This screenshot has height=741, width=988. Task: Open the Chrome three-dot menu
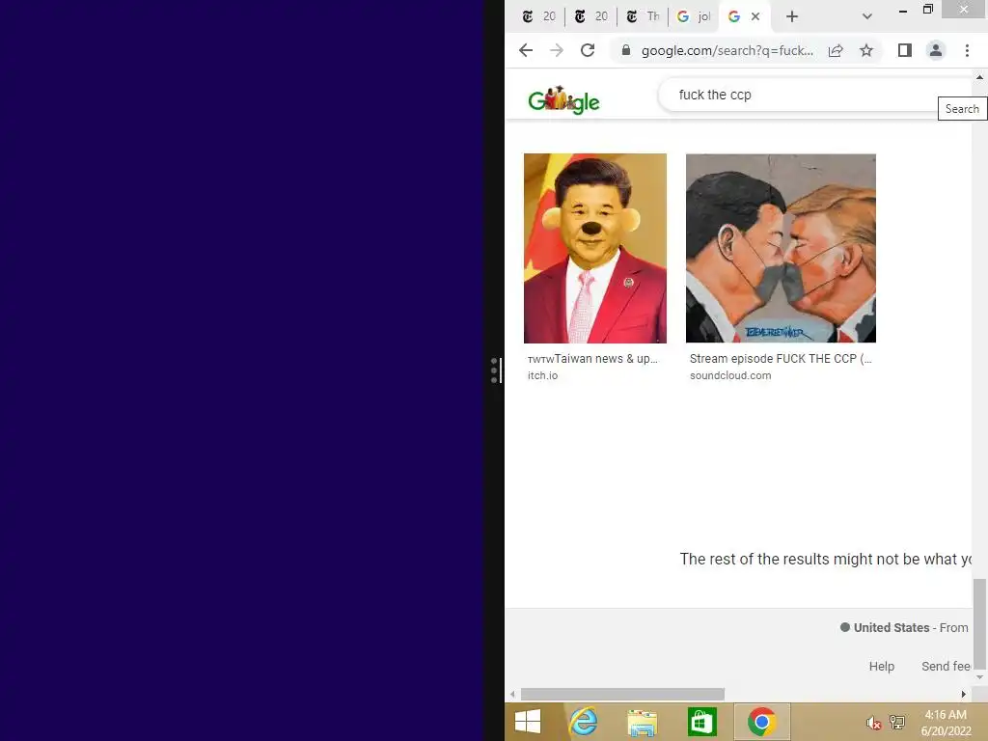[967, 50]
